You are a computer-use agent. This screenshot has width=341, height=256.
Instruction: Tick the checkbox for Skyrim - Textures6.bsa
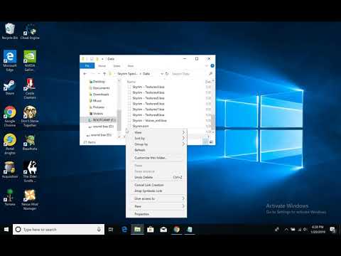129,104
